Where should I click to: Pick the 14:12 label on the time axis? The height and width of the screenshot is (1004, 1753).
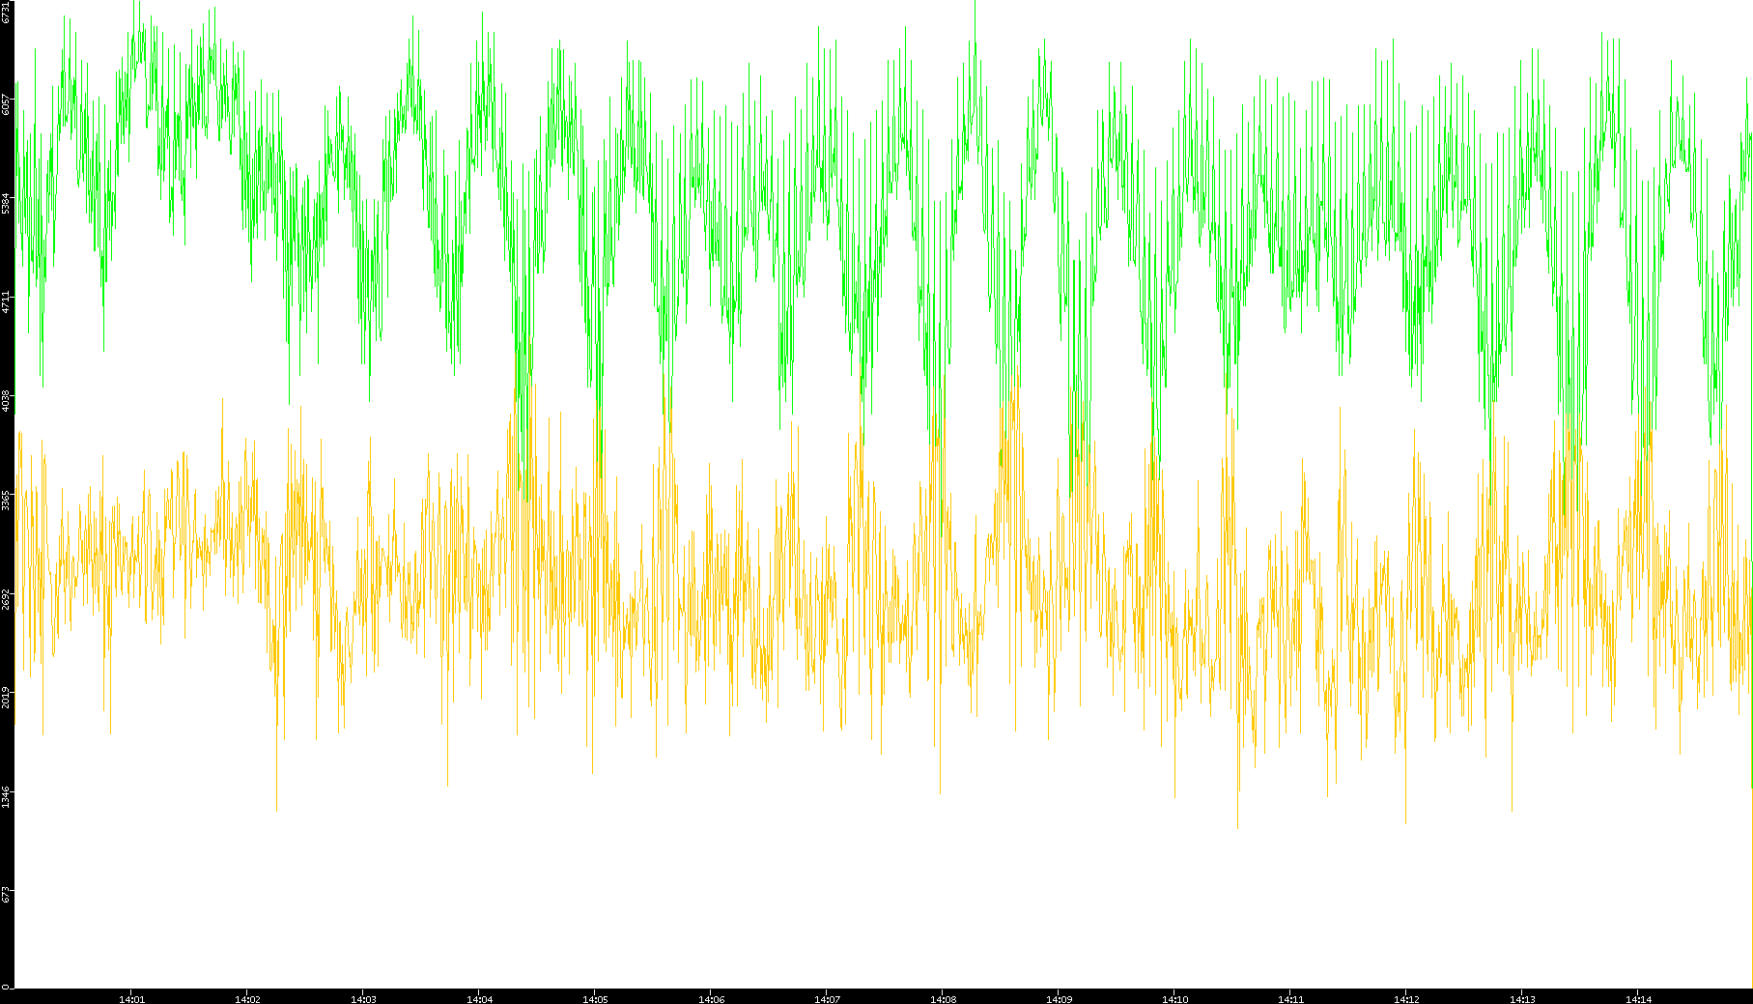[x=1406, y=999]
